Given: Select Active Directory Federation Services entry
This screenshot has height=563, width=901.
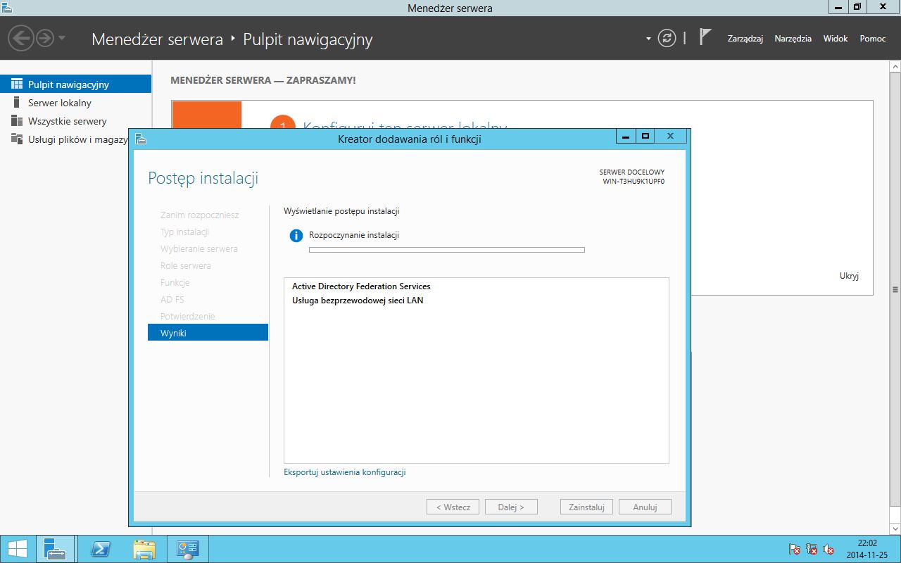Looking at the screenshot, I should [x=361, y=286].
